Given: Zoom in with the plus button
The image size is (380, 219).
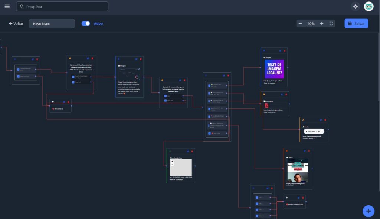Looking at the screenshot, I should 322,24.
